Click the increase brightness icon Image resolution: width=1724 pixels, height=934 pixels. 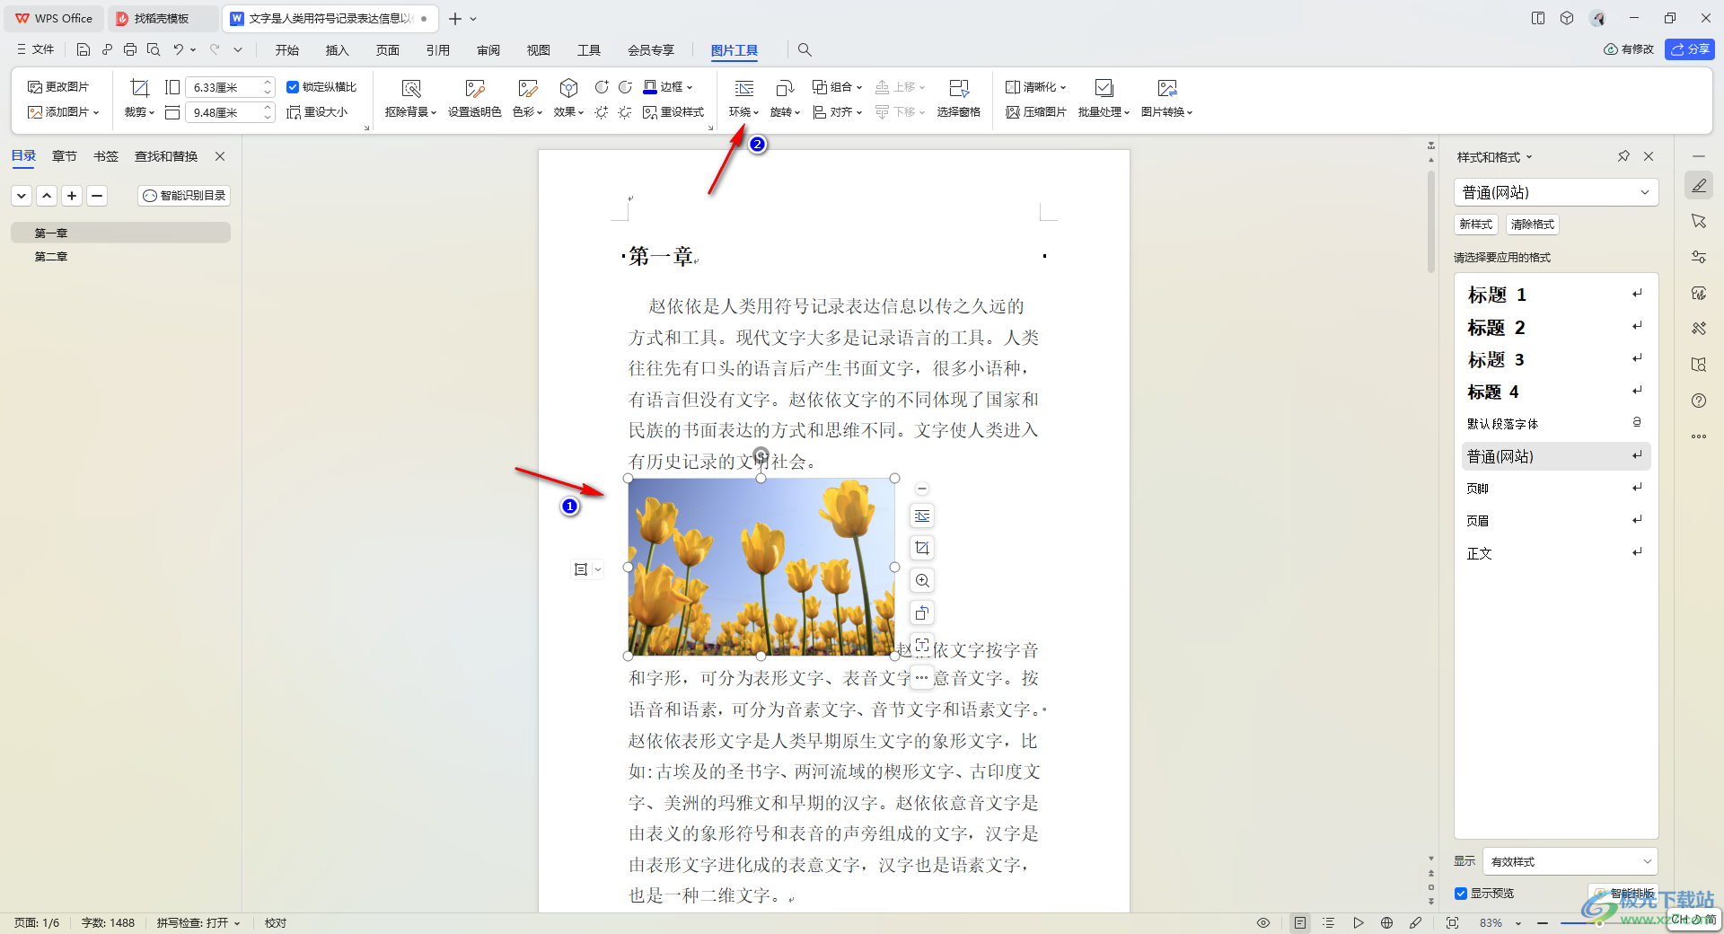pyautogui.click(x=602, y=112)
